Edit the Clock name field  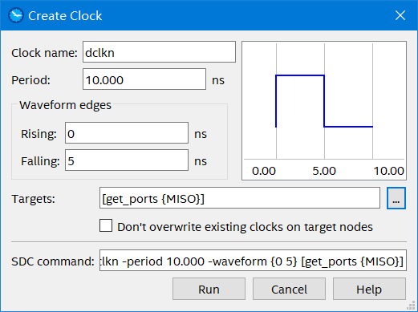(x=159, y=52)
